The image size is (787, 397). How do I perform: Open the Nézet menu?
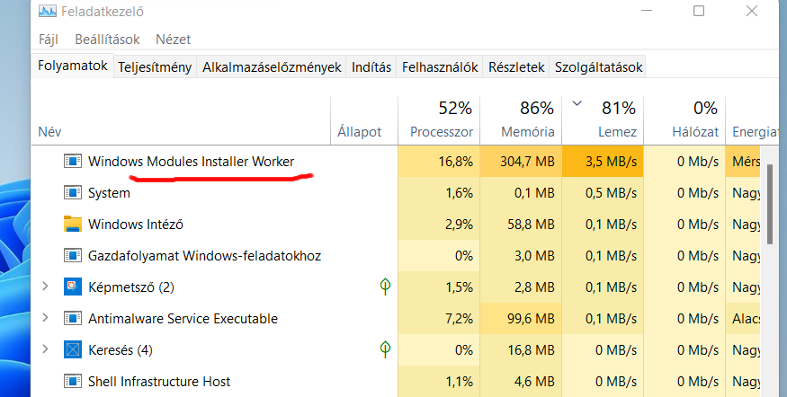[x=173, y=40]
